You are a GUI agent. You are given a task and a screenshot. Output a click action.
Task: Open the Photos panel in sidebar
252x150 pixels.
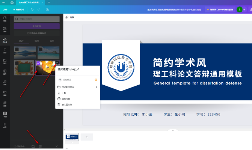(x=5, y=72)
